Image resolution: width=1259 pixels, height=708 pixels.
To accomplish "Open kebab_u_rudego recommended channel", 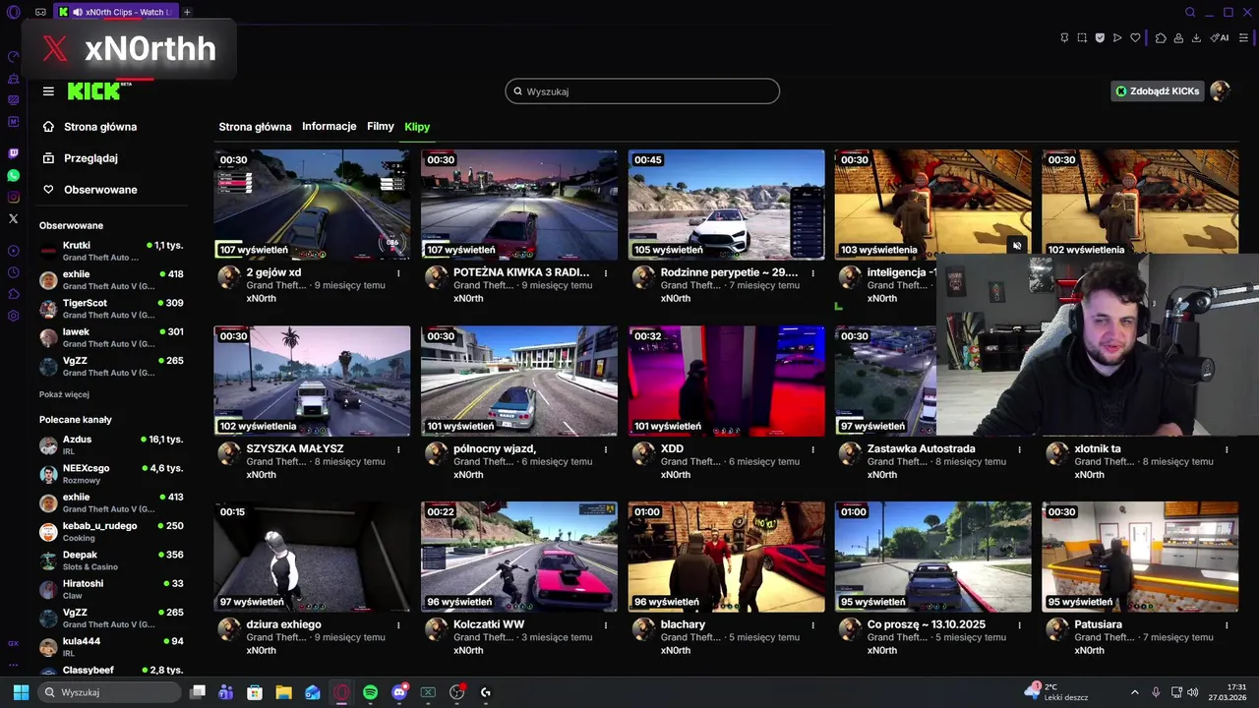I will tap(111, 531).
